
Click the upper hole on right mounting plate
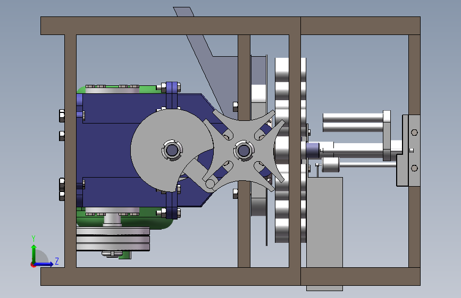click(414, 133)
